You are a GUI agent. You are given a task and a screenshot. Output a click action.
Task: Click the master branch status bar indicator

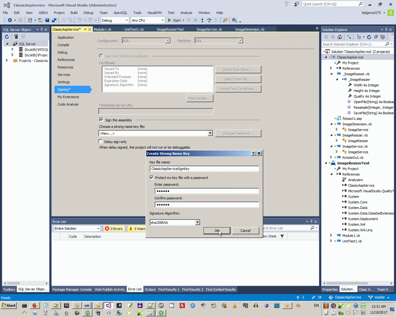(x=379, y=297)
